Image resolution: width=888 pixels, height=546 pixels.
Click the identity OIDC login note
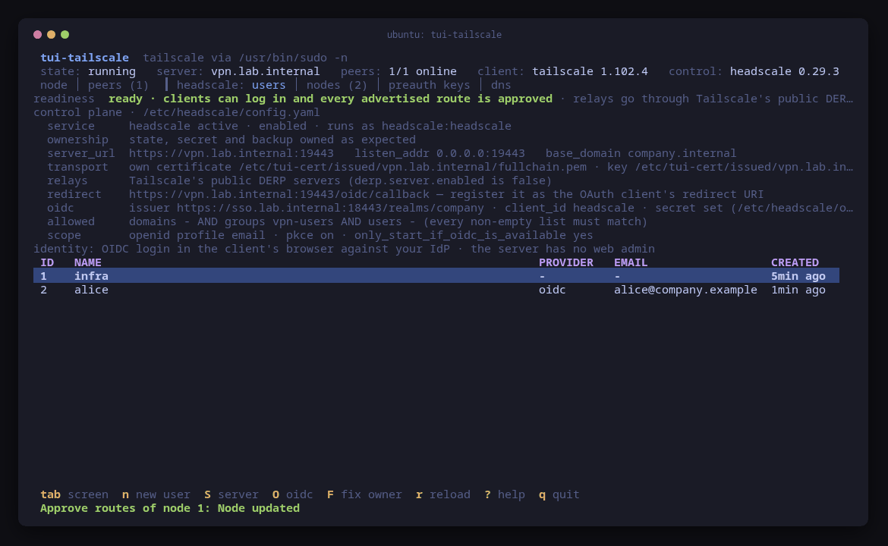coord(344,249)
